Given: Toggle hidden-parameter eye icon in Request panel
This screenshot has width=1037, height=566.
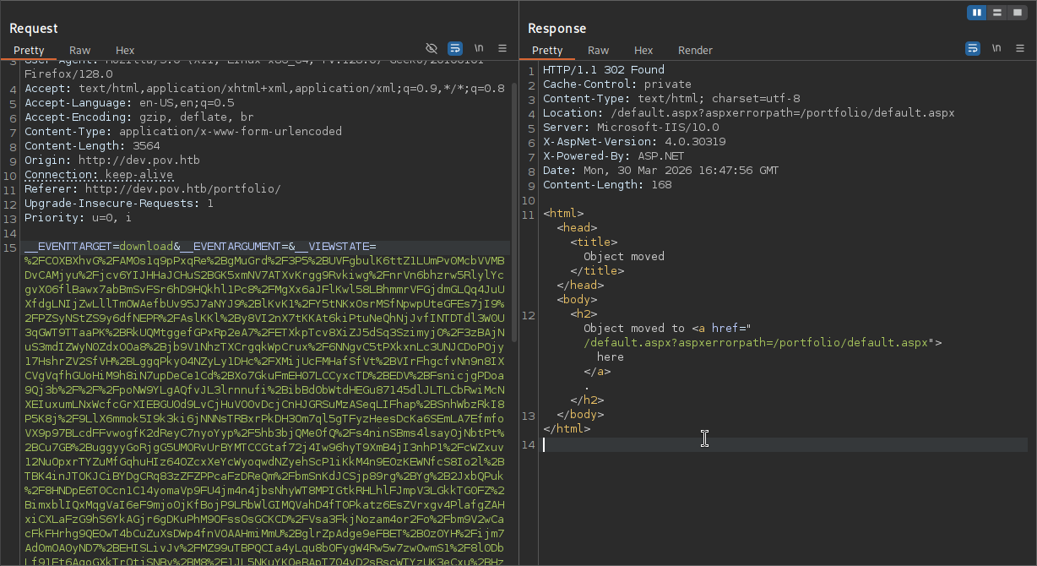Looking at the screenshot, I should click(x=432, y=48).
